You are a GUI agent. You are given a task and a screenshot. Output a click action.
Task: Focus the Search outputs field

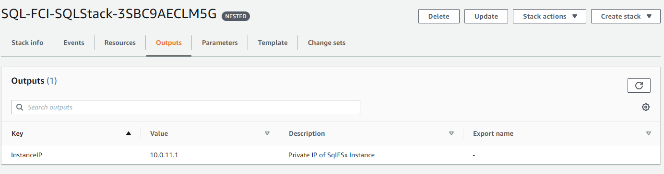(x=186, y=107)
